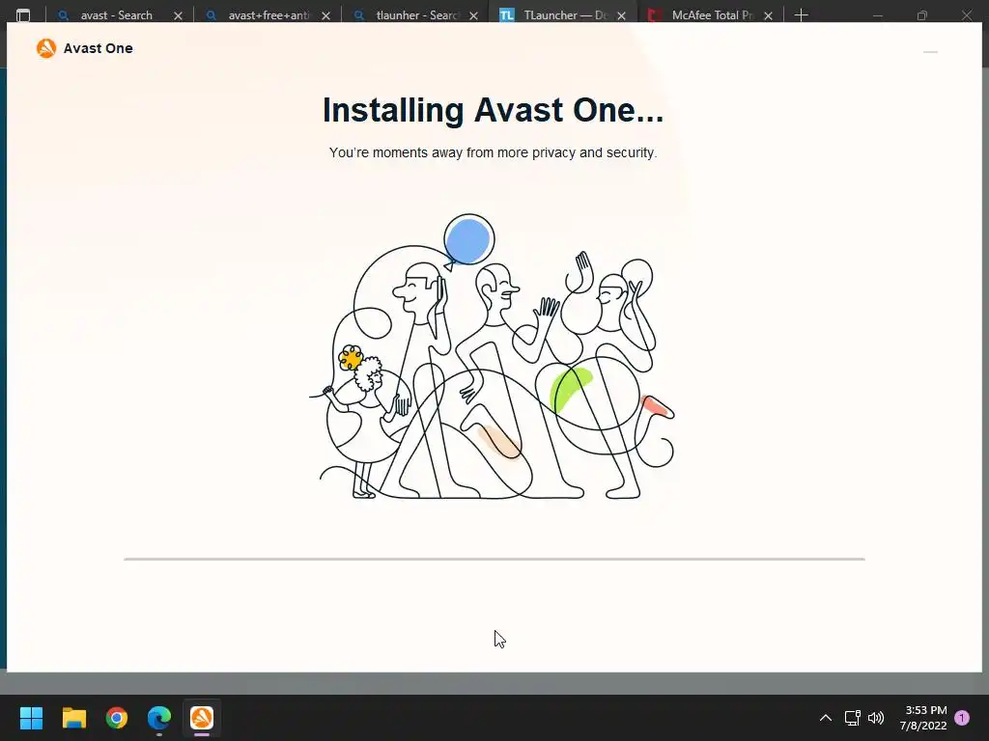
Task: Open a new browser tab with plus icon
Action: pos(801,15)
